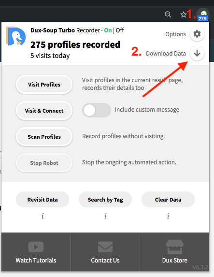Show info under Search by Tag
This screenshot has height=277, width=214.
click(x=105, y=216)
